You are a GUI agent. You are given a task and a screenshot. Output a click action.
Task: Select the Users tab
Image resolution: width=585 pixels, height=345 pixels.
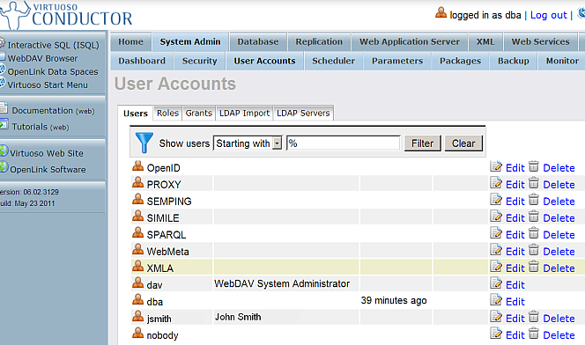pos(136,114)
